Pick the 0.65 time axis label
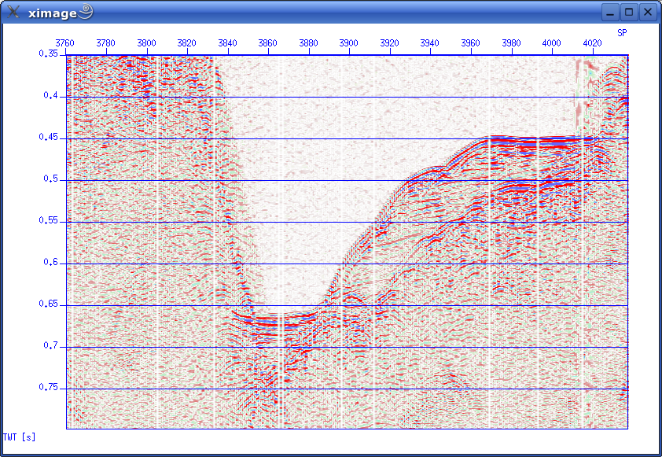 point(49,304)
